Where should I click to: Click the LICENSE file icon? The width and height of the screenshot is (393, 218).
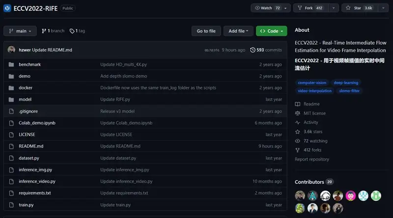point(11,135)
